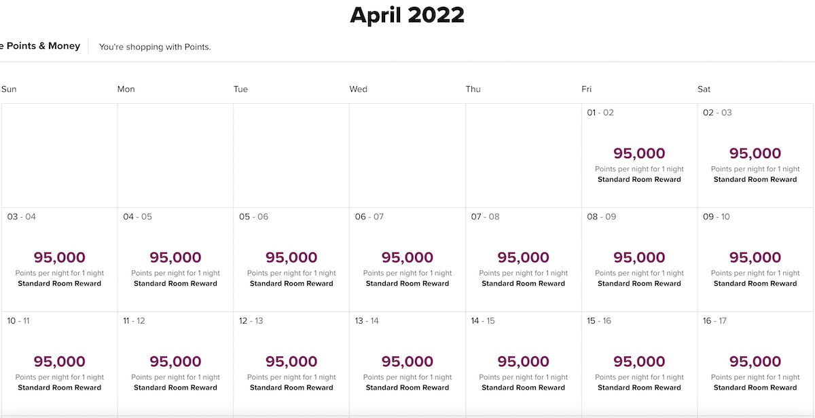Select the 07 - 08 Thursday cell

pos(524,260)
